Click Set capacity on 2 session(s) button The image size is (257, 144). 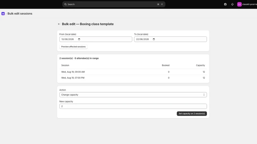(192, 114)
